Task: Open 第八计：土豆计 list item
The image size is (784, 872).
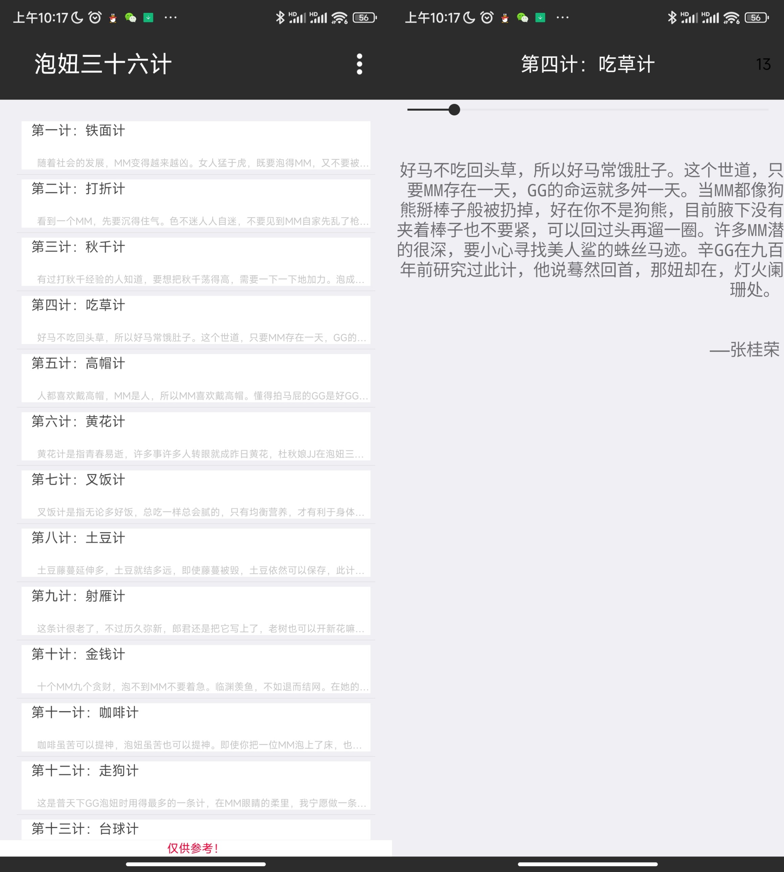Action: click(196, 552)
